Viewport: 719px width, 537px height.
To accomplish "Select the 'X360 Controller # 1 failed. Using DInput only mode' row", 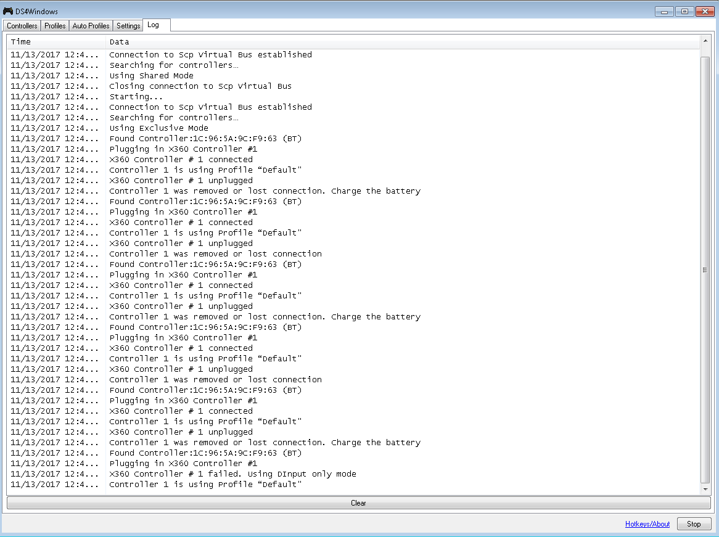I will point(353,473).
